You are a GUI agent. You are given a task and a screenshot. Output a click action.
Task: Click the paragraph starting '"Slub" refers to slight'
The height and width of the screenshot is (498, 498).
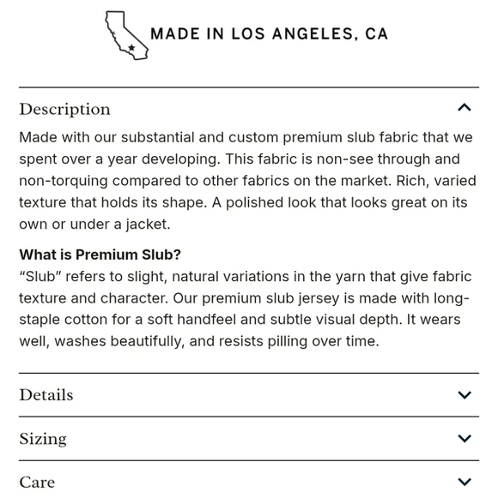(x=245, y=309)
